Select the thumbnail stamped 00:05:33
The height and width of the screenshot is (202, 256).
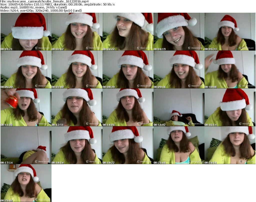point(230,32)
